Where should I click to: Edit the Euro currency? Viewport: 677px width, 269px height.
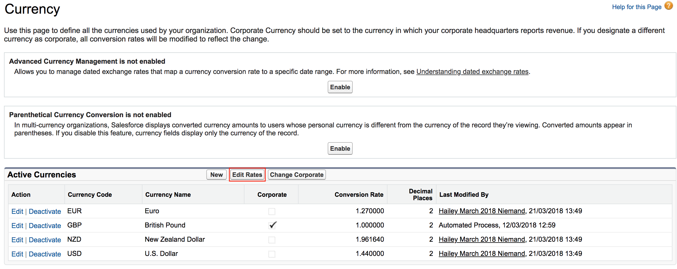click(17, 211)
